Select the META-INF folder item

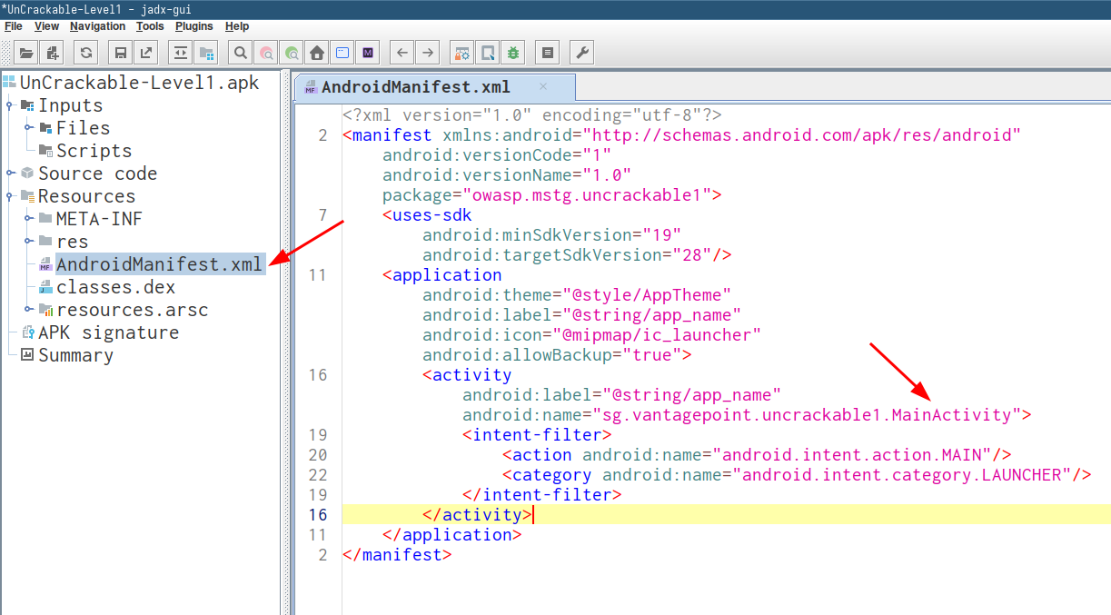click(99, 219)
